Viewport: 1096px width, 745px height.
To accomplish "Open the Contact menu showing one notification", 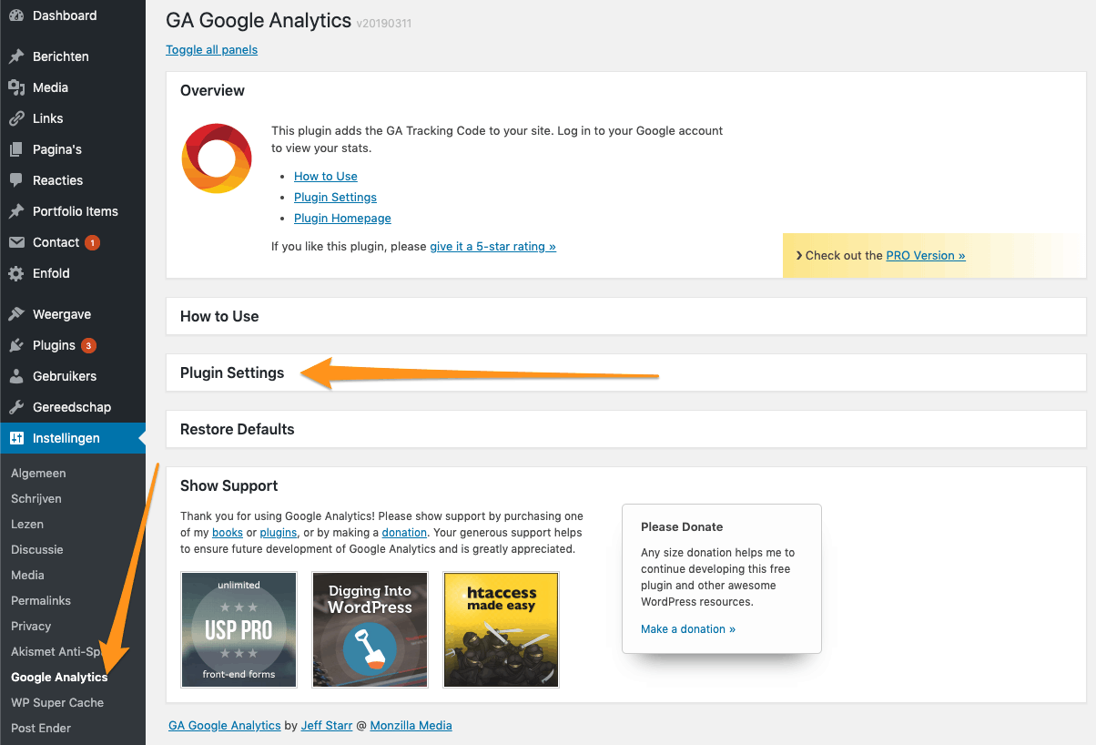I will [55, 242].
